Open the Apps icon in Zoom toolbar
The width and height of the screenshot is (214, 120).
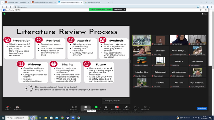click(135, 107)
